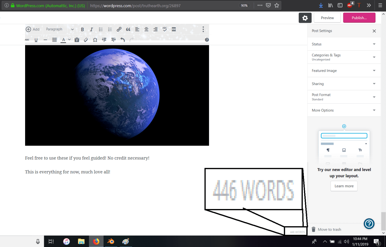Open editor help with the question mark icon
Image resolution: width=386 pixels, height=247 pixels.
coord(207,40)
